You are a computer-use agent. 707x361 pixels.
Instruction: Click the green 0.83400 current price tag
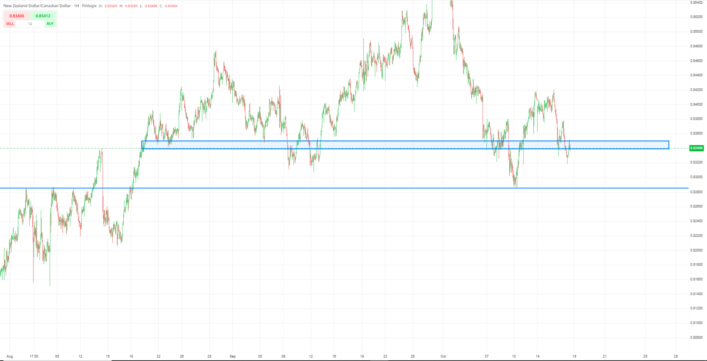point(696,148)
